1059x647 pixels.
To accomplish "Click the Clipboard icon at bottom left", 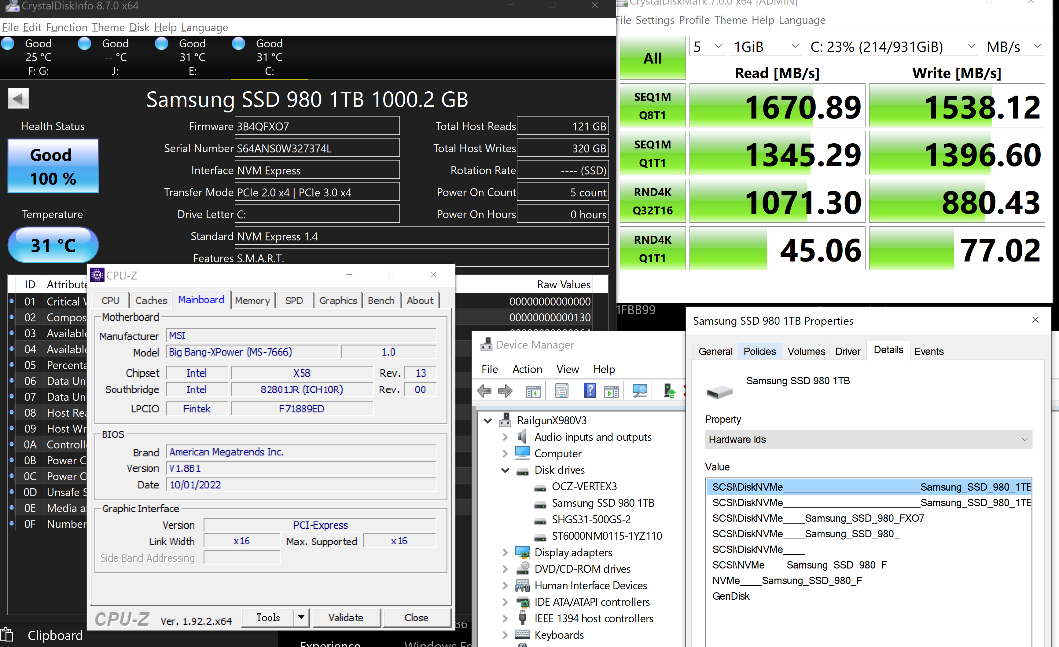I will click(x=7, y=635).
